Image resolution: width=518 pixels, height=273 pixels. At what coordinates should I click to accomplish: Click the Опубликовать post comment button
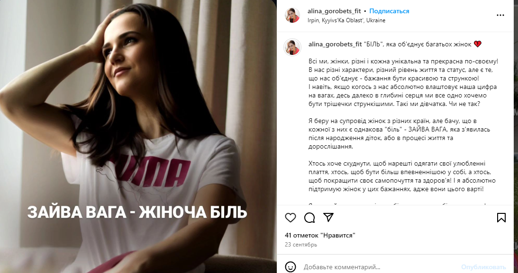point(483,267)
